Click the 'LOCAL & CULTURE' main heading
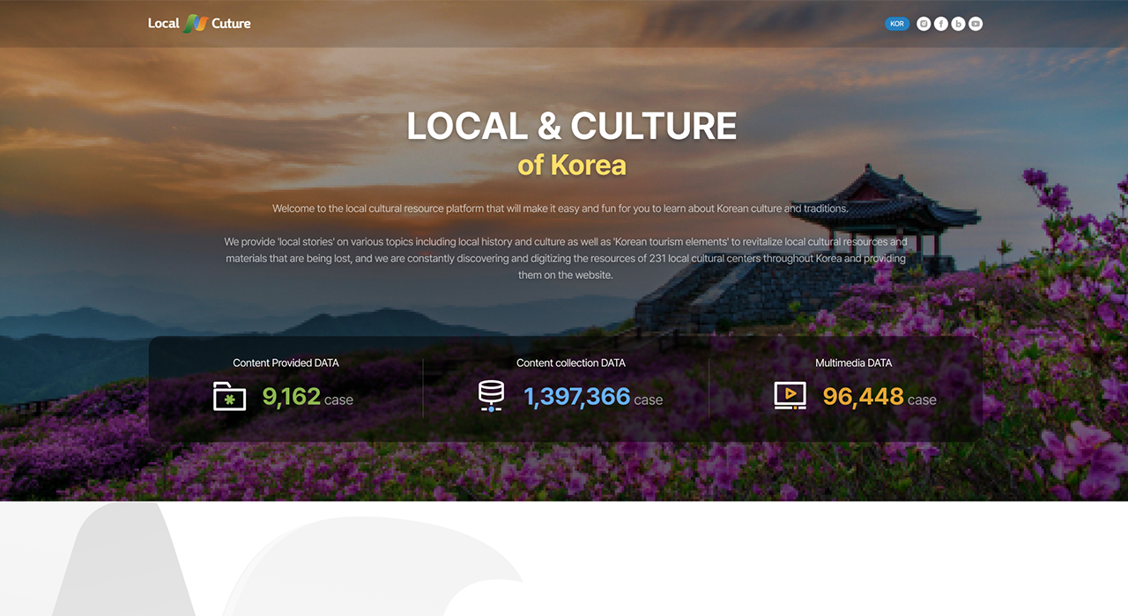Screen dimensions: 1128x616 [571, 127]
